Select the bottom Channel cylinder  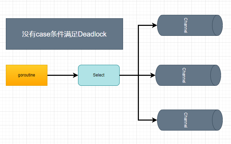tap(186, 120)
